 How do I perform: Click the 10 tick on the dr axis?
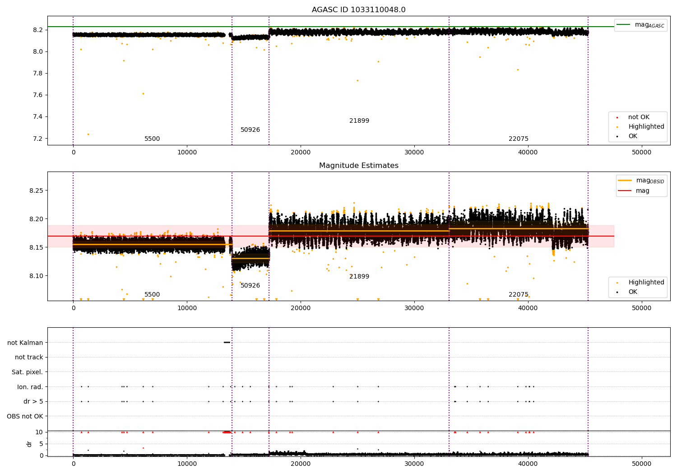click(39, 432)
